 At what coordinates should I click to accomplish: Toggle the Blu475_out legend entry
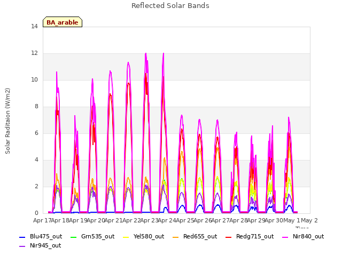point(41,236)
